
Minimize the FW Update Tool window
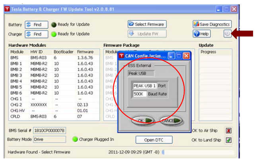click(x=219, y=9)
